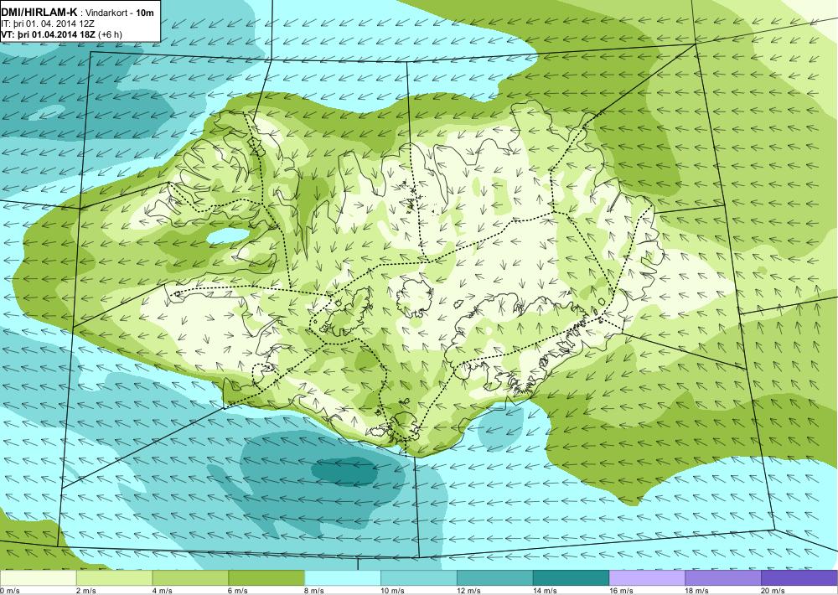Screen dimensions: 838x595
Task: Click the '(+6 h)' forecast offset text
Action: coord(111,34)
